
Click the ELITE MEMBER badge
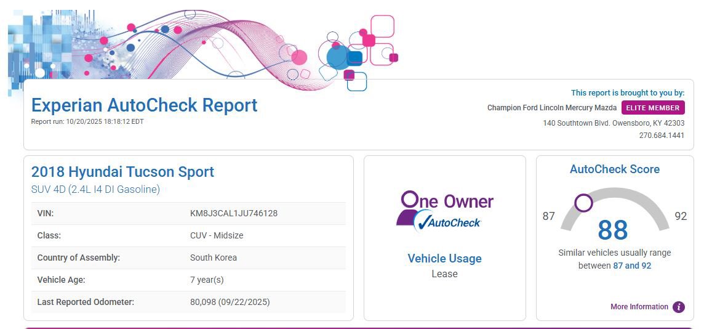(653, 108)
